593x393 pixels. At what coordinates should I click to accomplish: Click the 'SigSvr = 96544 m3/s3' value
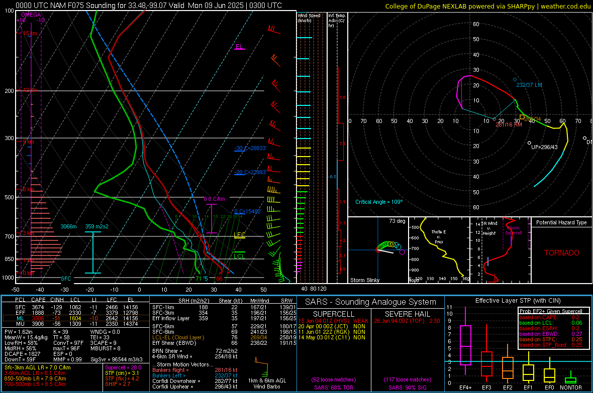click(x=117, y=359)
